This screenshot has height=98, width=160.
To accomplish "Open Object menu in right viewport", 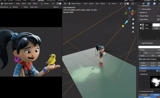I will (103, 4).
